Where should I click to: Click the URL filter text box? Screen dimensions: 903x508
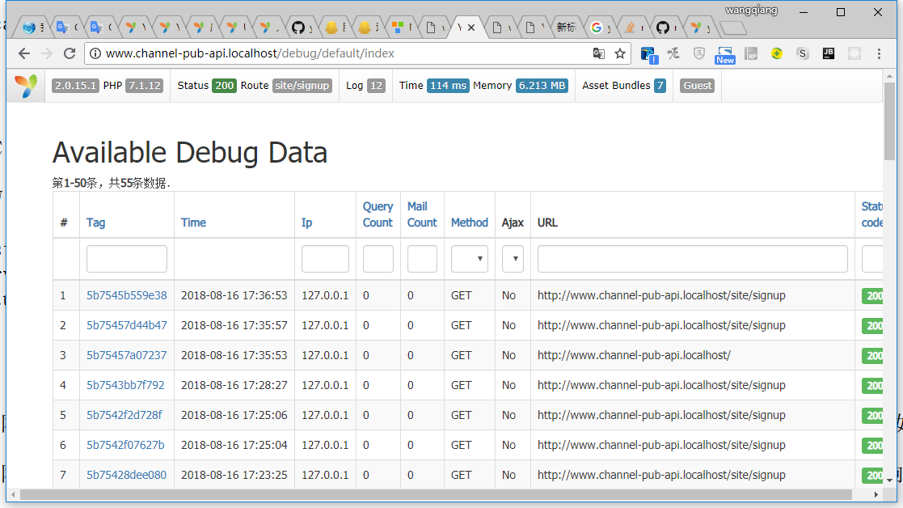click(x=692, y=259)
